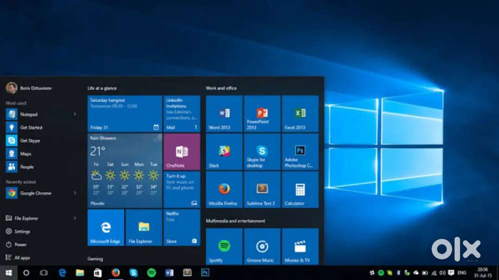Click the Work and office group title
The width and height of the screenshot is (499, 280).
coord(221,88)
